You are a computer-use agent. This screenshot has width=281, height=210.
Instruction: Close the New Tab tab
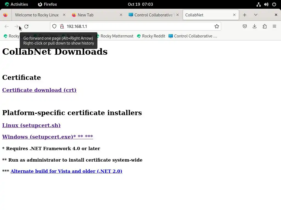tap(121, 15)
